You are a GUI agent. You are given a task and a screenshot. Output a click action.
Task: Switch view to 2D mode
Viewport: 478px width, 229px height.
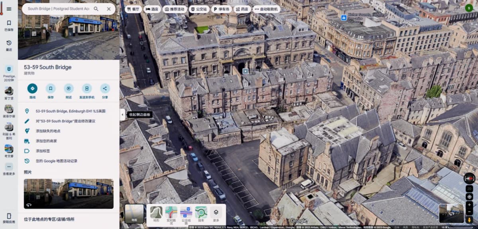click(x=470, y=188)
